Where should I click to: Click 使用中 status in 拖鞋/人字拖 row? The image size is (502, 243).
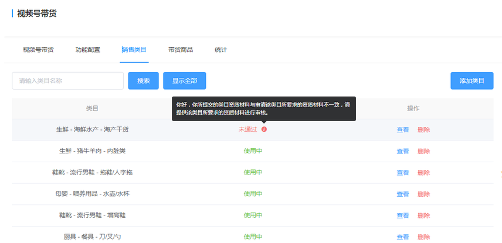253,172
